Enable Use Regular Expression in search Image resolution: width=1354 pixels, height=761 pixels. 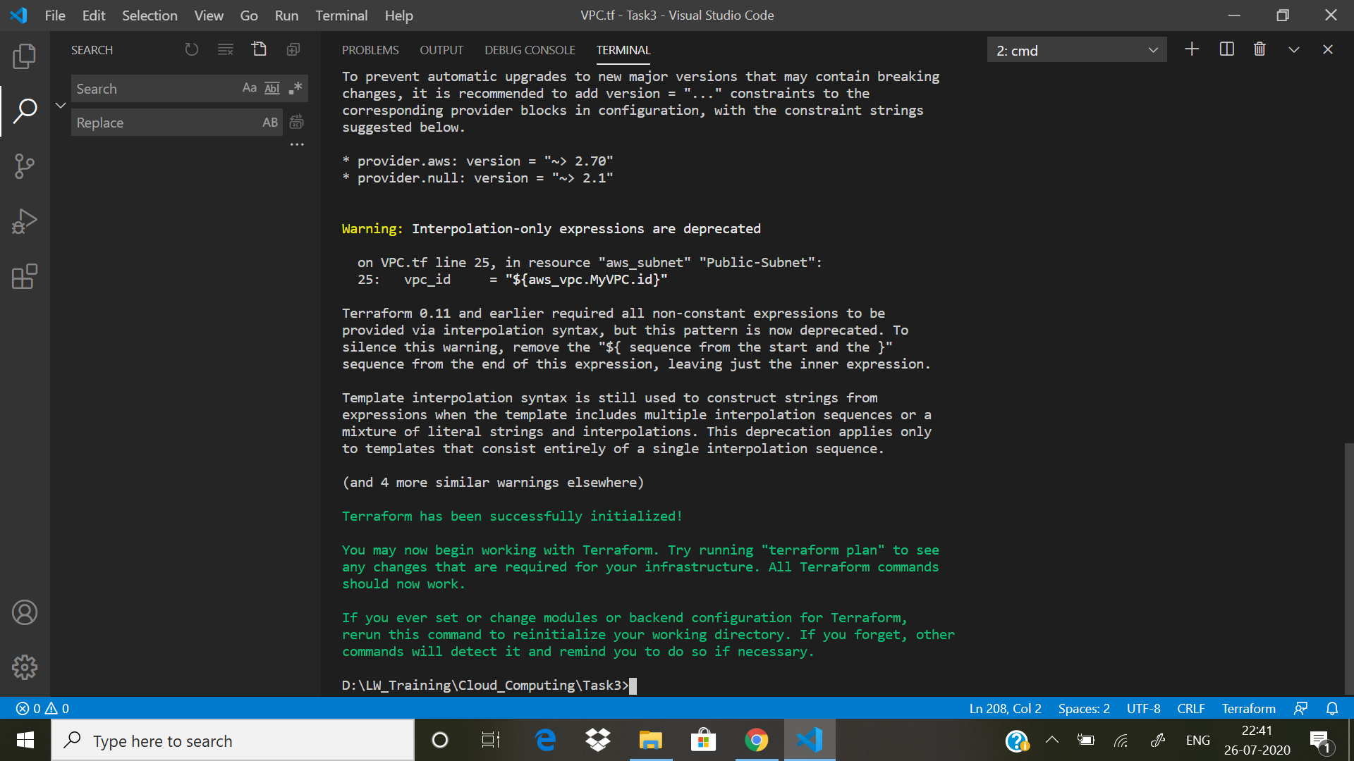point(295,88)
